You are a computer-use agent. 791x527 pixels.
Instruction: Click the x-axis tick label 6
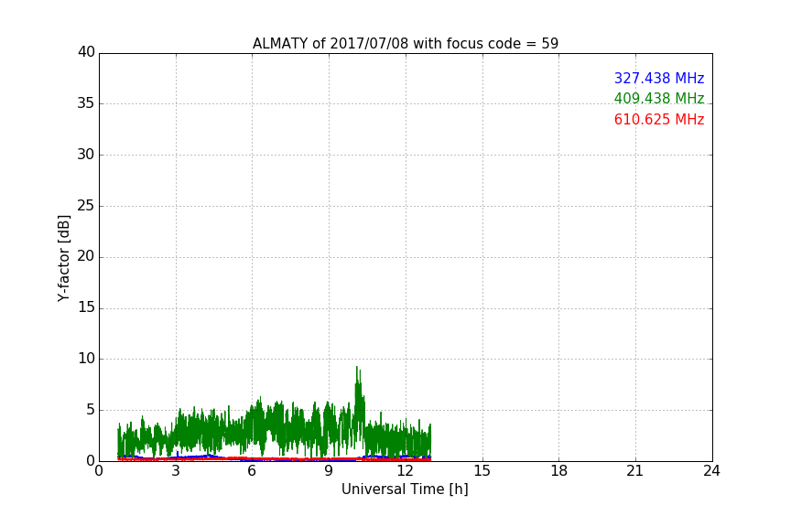click(253, 471)
